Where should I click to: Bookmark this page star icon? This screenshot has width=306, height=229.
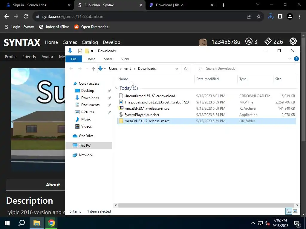point(259,17)
